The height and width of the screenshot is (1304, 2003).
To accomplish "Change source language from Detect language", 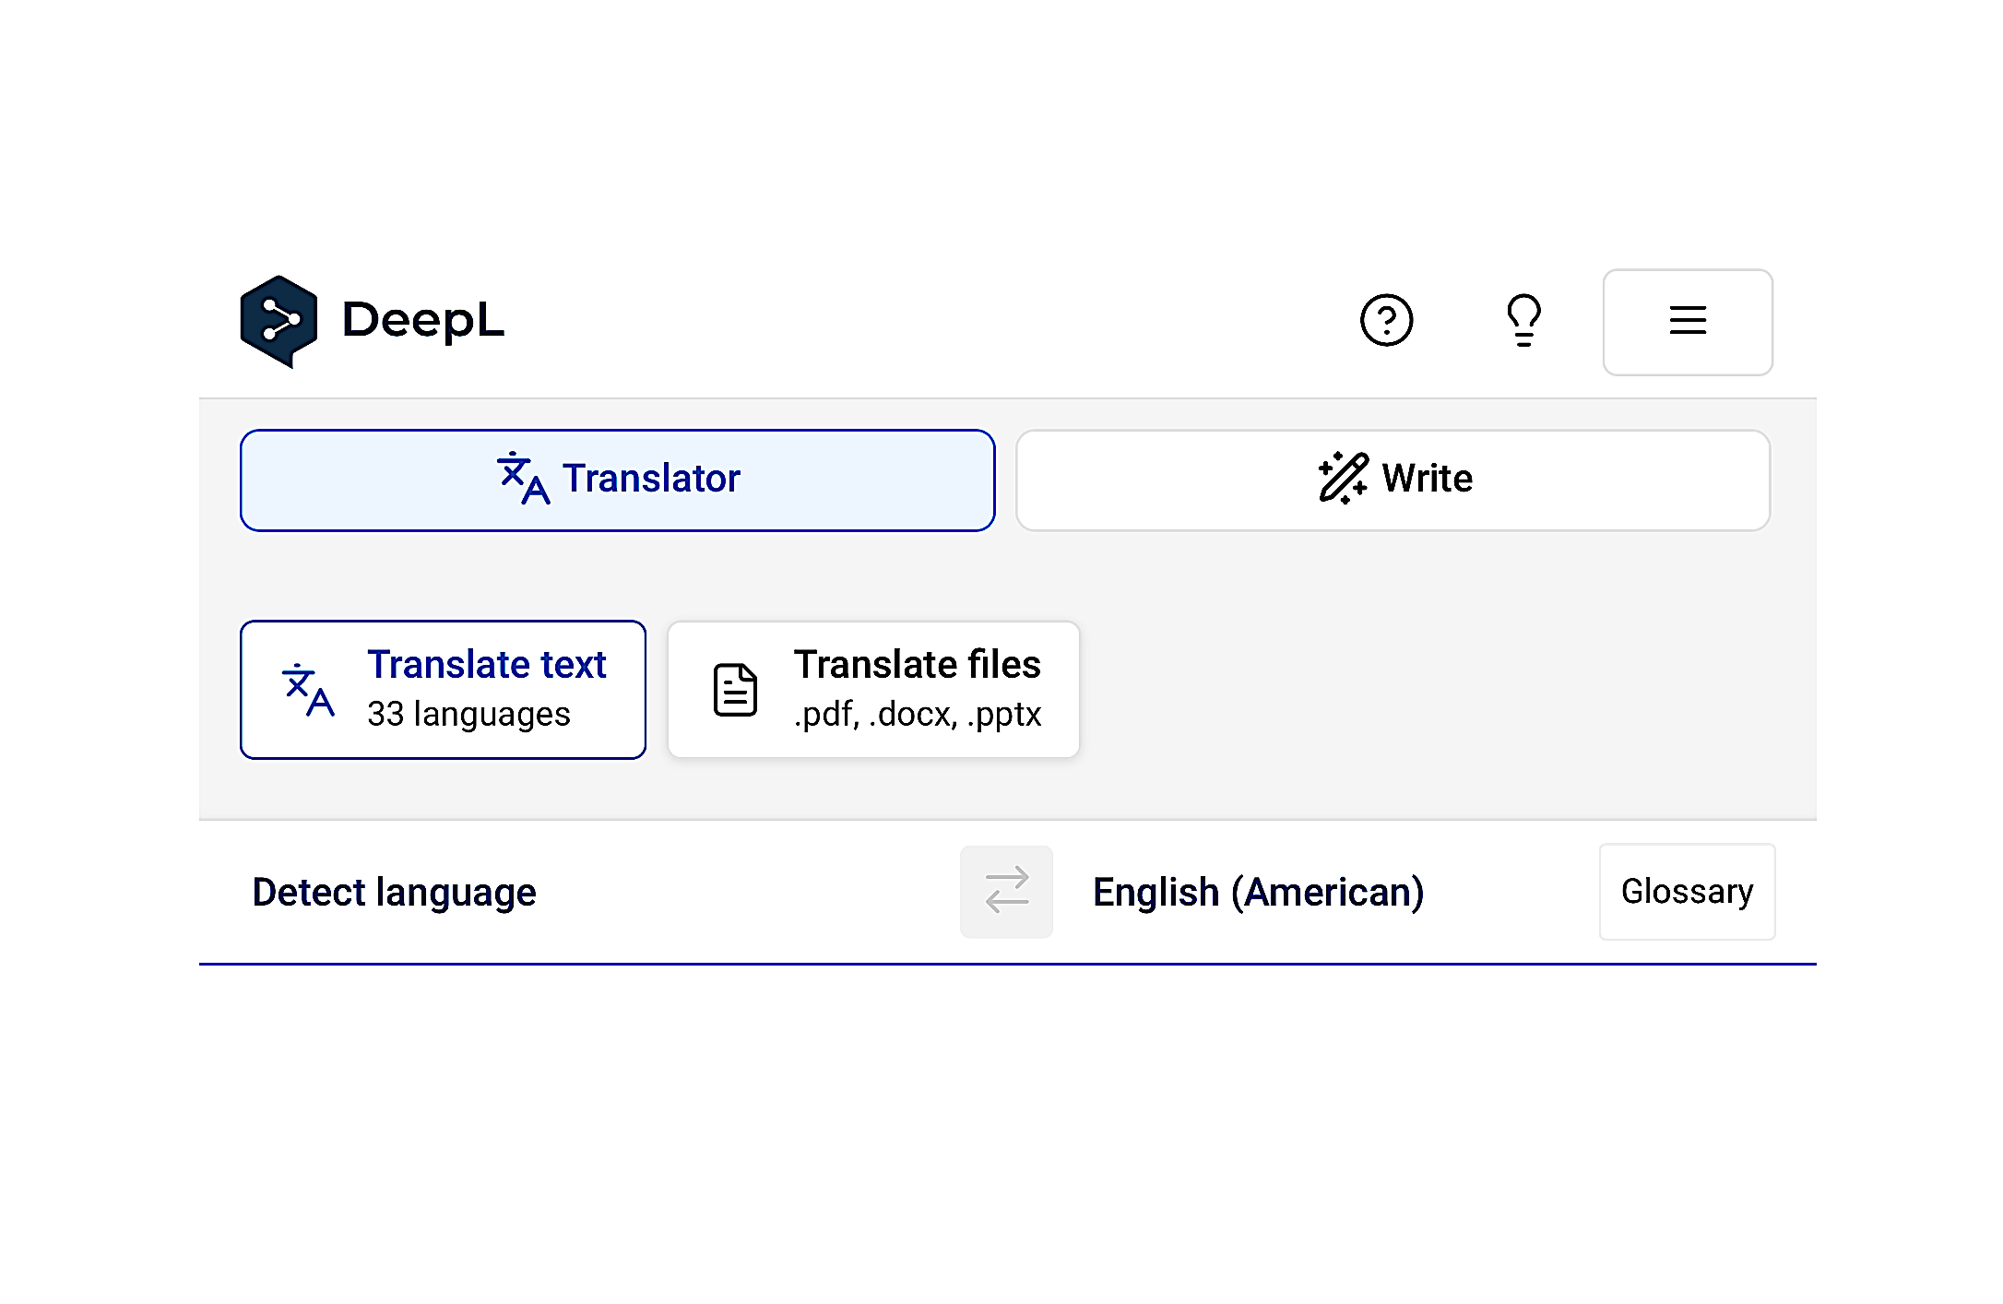I will 394,891.
